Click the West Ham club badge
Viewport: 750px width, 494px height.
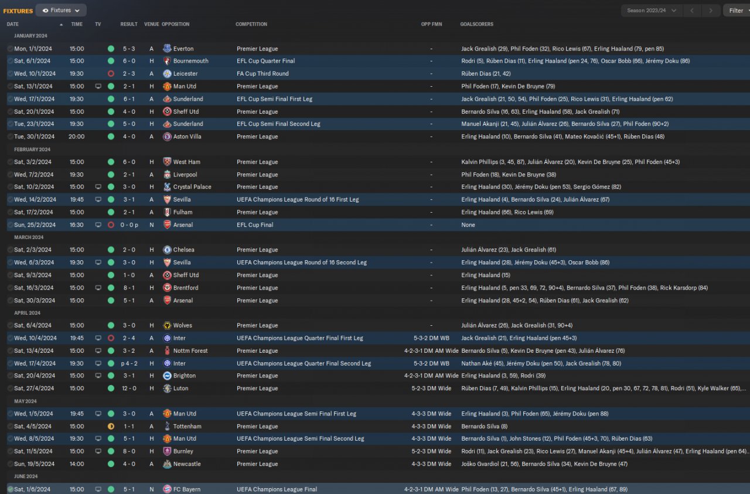pyautogui.click(x=167, y=162)
